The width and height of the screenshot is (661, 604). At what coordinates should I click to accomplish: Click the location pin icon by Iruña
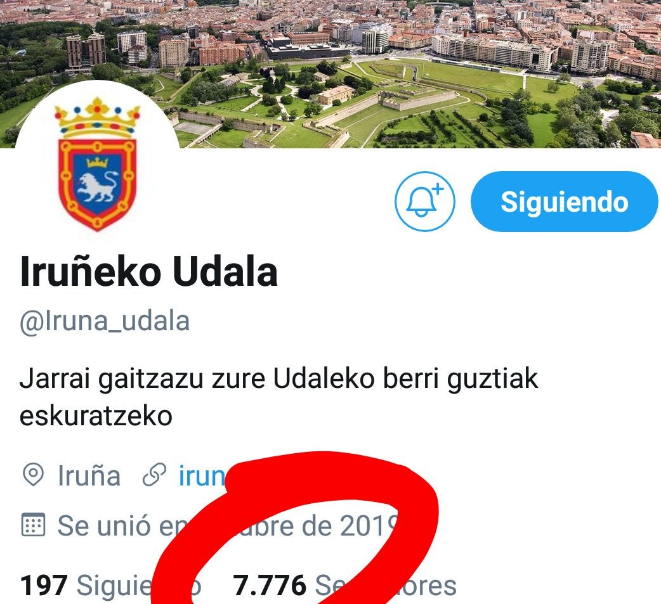33,475
